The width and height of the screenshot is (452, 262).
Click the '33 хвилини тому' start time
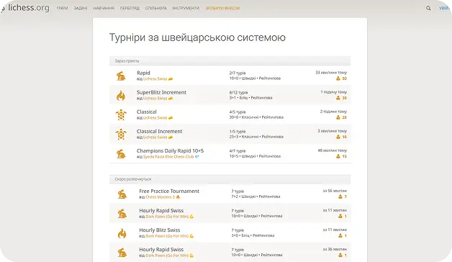(x=331, y=73)
